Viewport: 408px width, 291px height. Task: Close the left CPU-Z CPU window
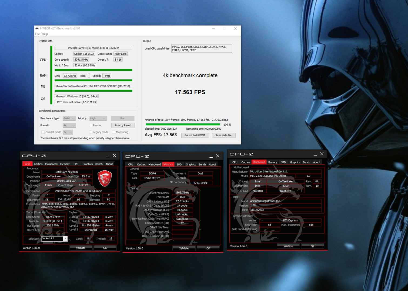pyautogui.click(x=115, y=155)
